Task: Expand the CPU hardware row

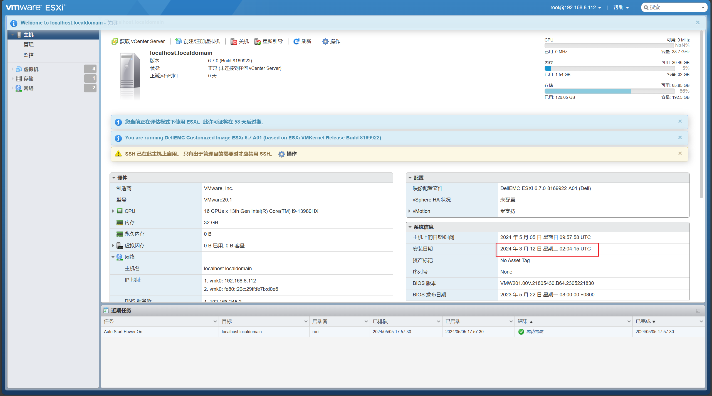Action: [x=113, y=211]
